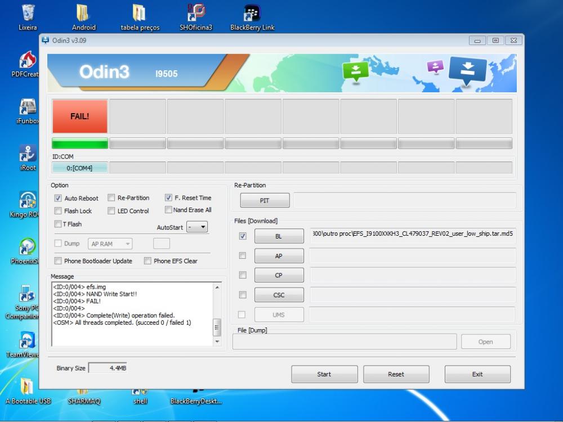Image resolution: width=563 pixels, height=422 pixels.
Task: Click the Binary Size value field
Action: (x=108, y=368)
